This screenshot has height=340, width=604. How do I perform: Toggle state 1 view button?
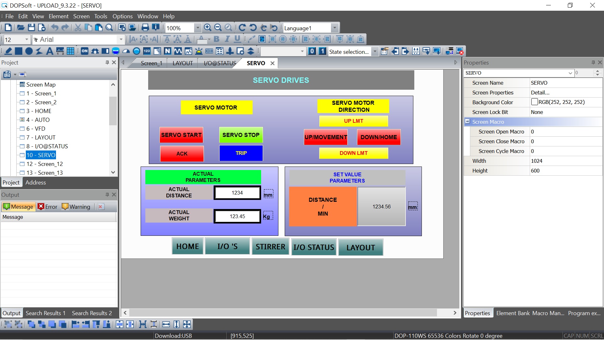coord(322,51)
